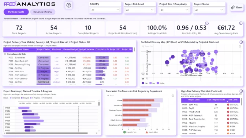This screenshot has height=138, width=246.
Task: Sort by Planned Budget column header
Action: 70,49
